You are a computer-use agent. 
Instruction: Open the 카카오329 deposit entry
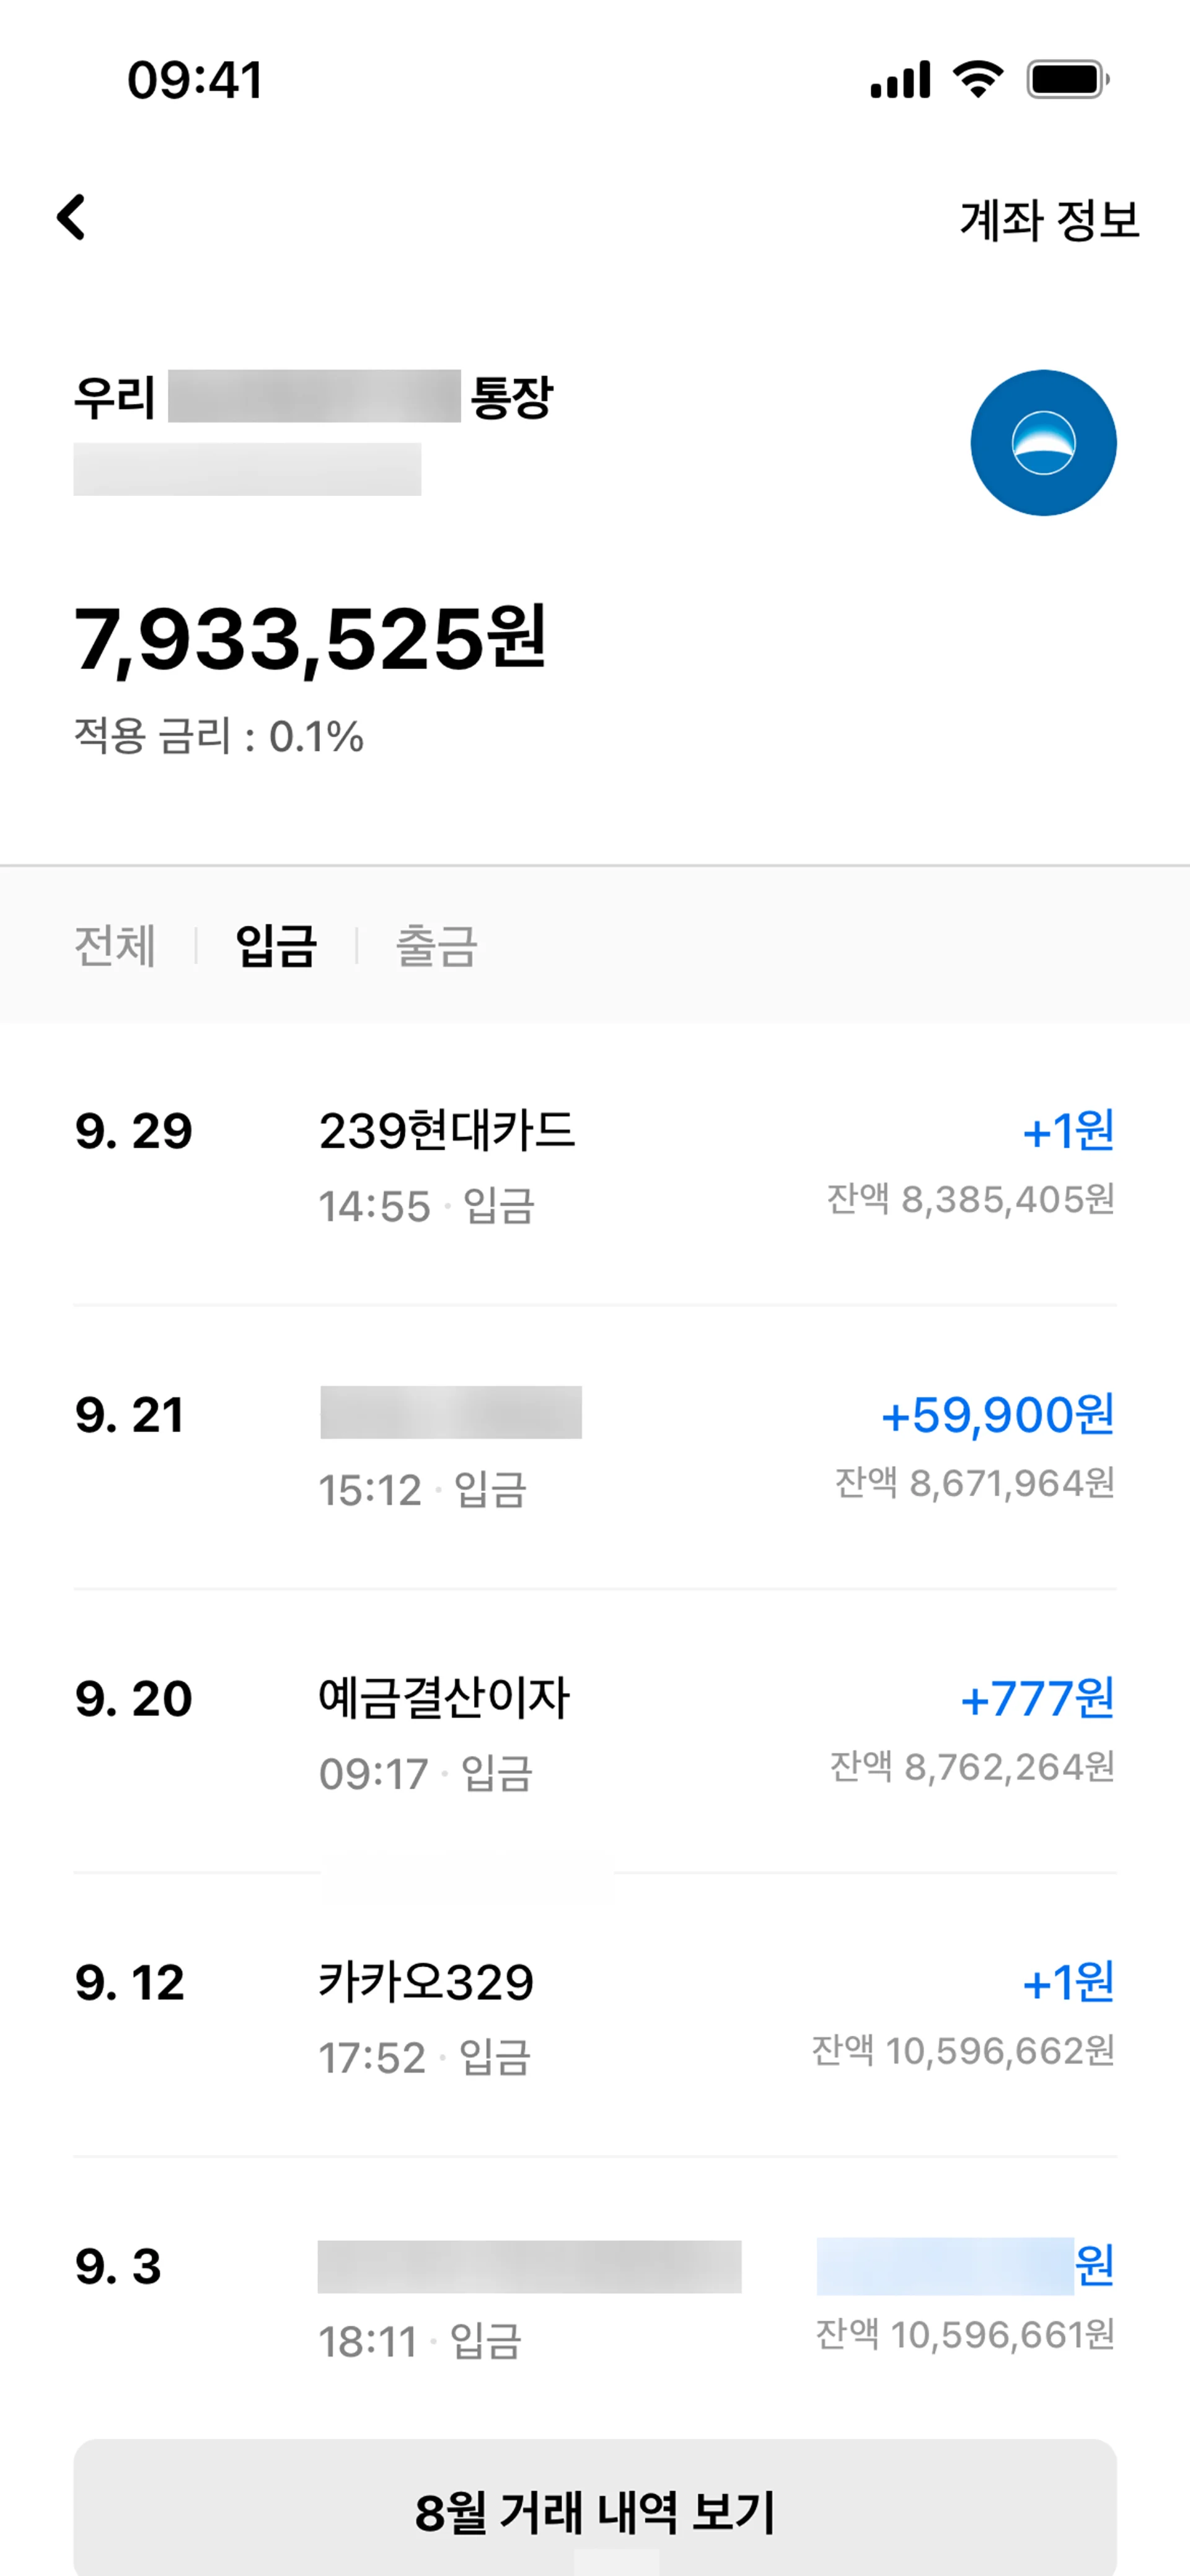[x=426, y=1982]
